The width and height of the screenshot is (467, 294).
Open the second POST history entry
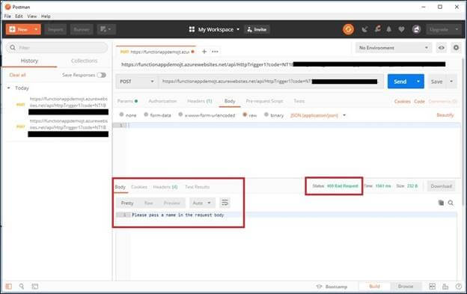pyautogui.click(x=62, y=128)
